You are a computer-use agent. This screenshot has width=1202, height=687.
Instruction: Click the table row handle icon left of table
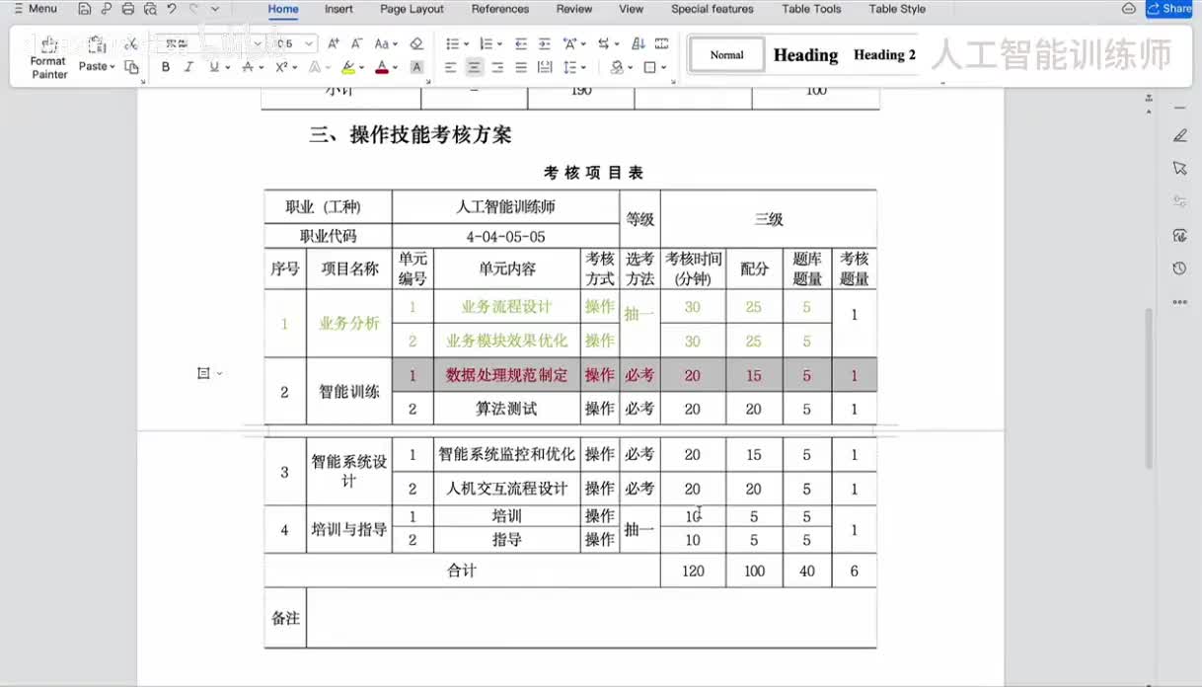pos(203,373)
